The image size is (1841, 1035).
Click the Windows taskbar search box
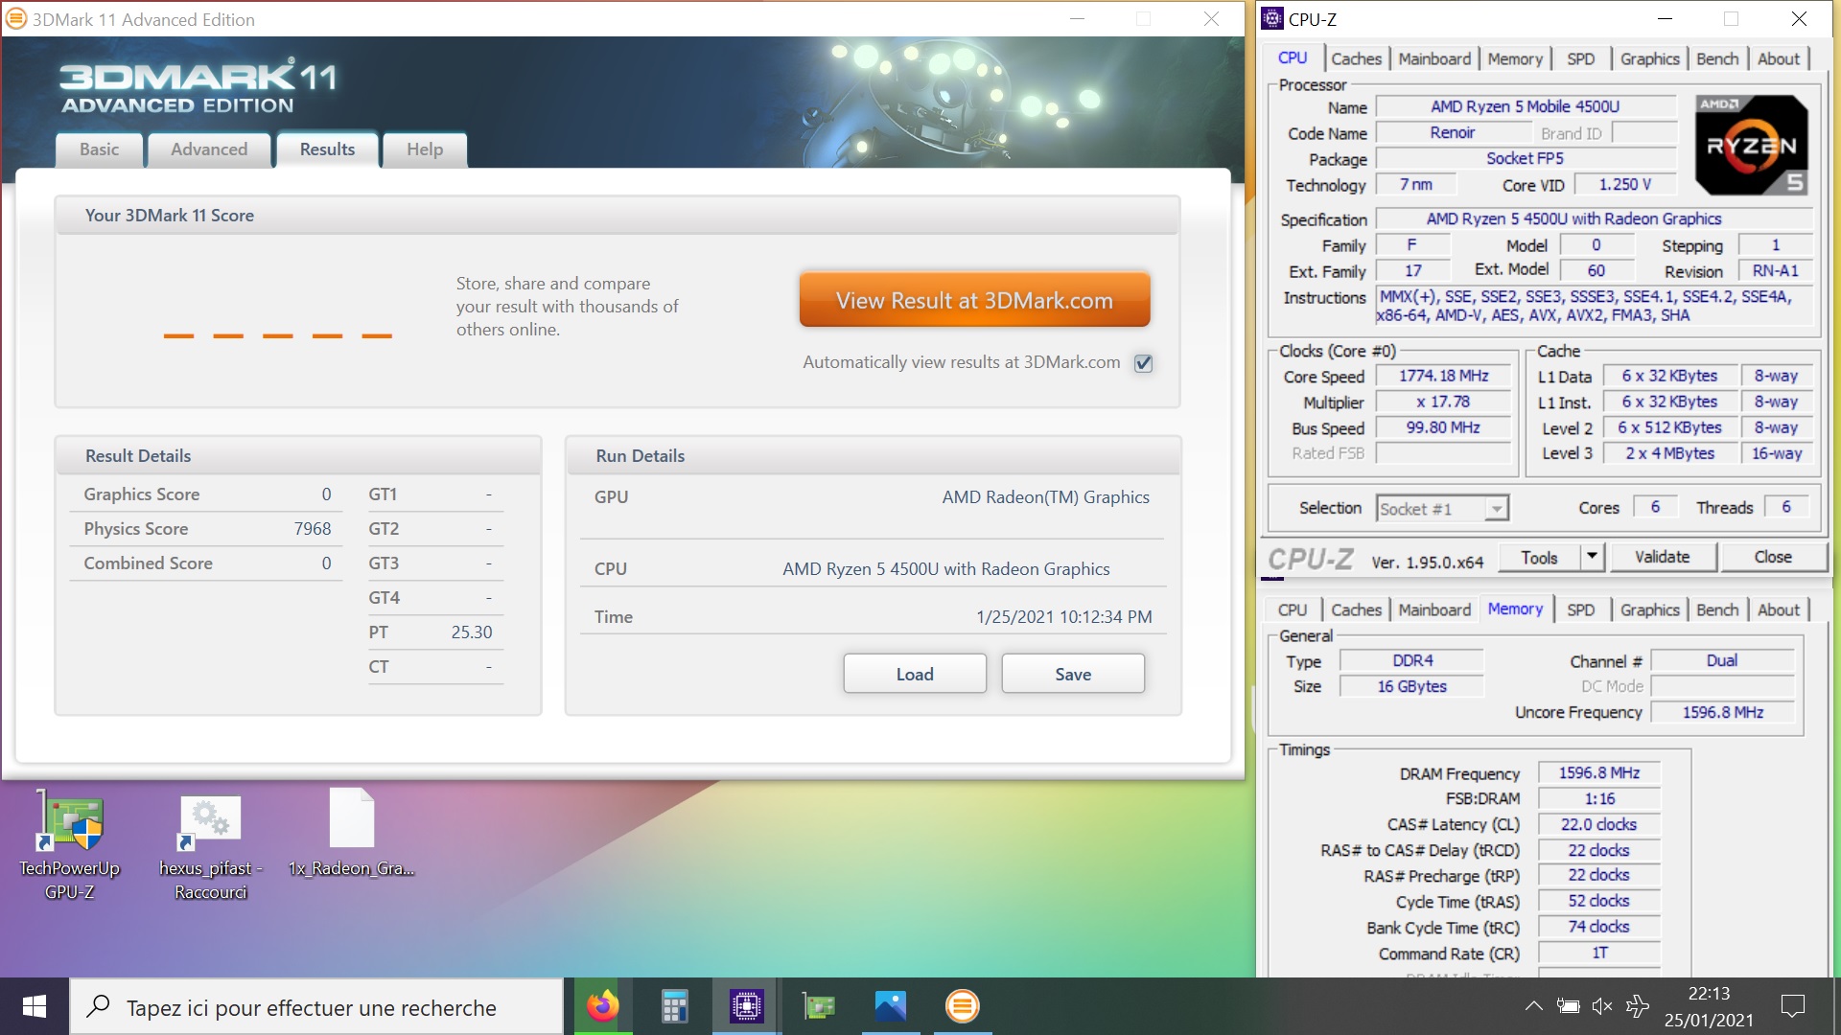[x=316, y=1006]
